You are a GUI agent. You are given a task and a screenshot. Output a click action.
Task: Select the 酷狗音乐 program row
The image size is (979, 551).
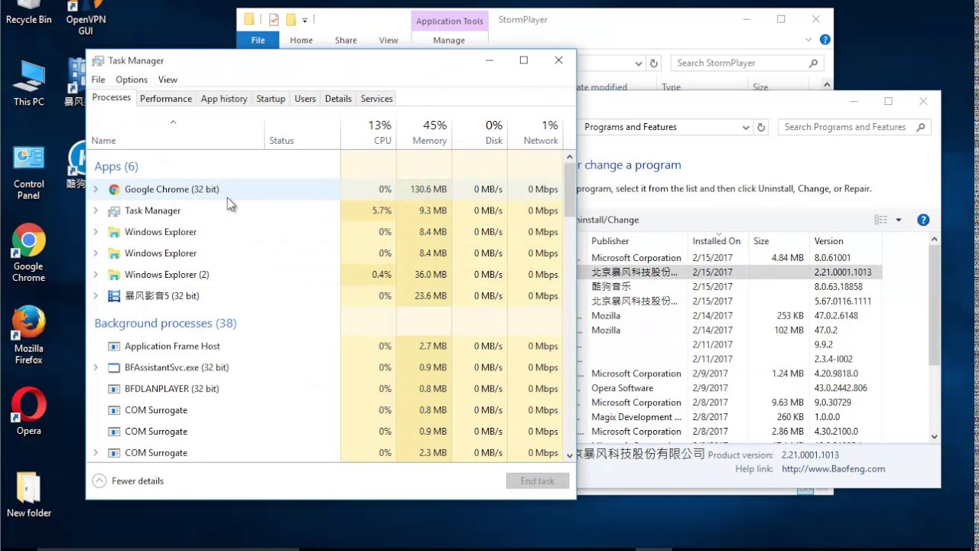point(730,286)
